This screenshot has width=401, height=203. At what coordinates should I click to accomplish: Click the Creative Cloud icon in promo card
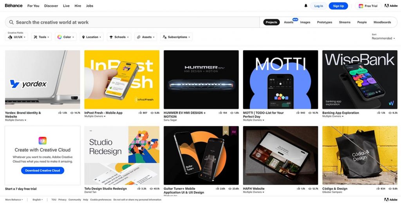(x=42, y=141)
